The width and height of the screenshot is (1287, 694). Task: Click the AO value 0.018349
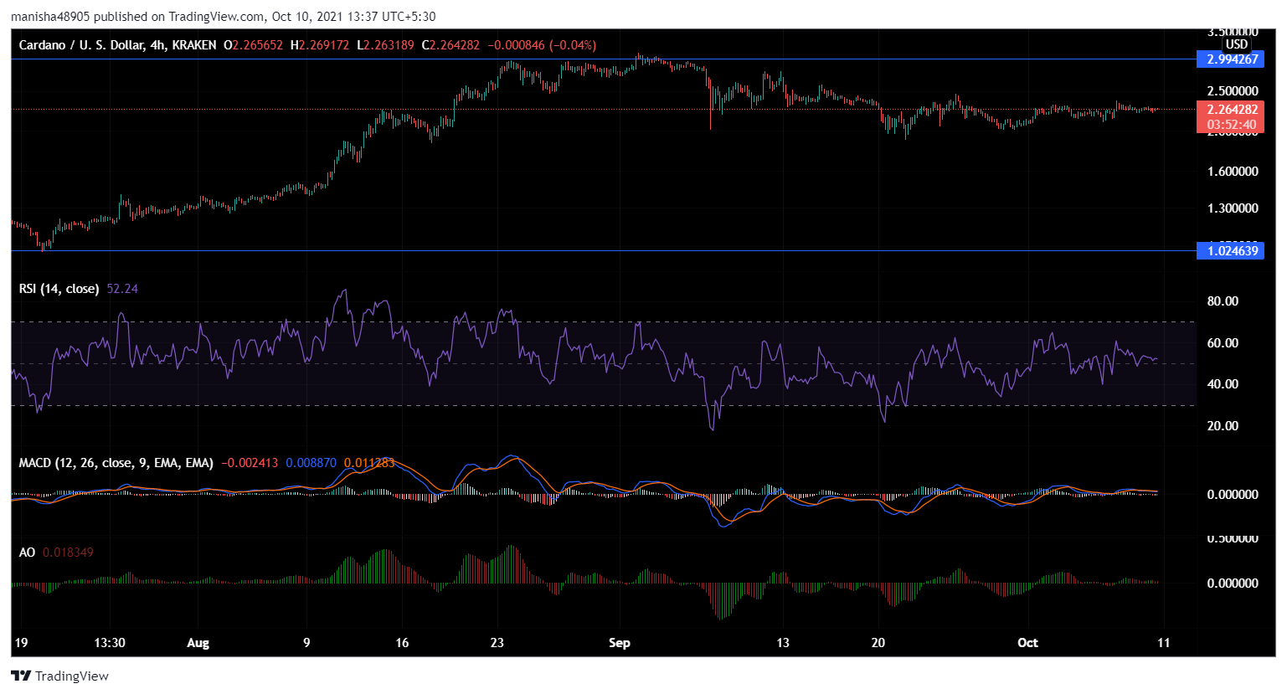[x=68, y=553]
